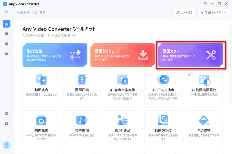This screenshot has height=154, width=232.
Task: Toggle the bookmark on the 動画結合 card
Action: 55,72
